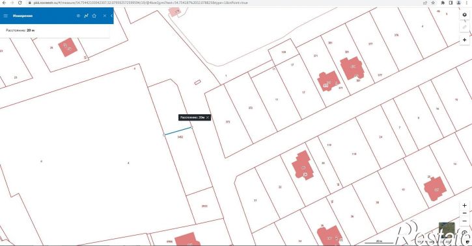Share this page from the address bar

(x=425, y=3)
